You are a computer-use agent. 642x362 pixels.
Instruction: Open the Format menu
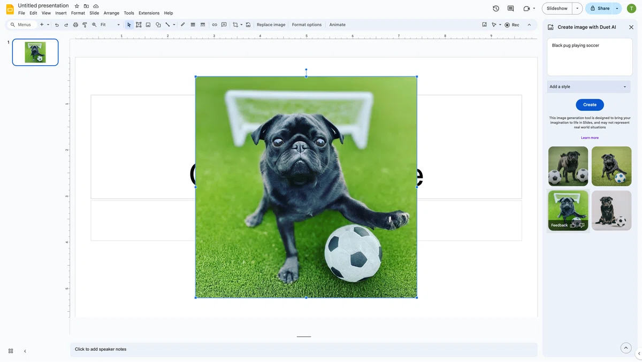(x=78, y=13)
